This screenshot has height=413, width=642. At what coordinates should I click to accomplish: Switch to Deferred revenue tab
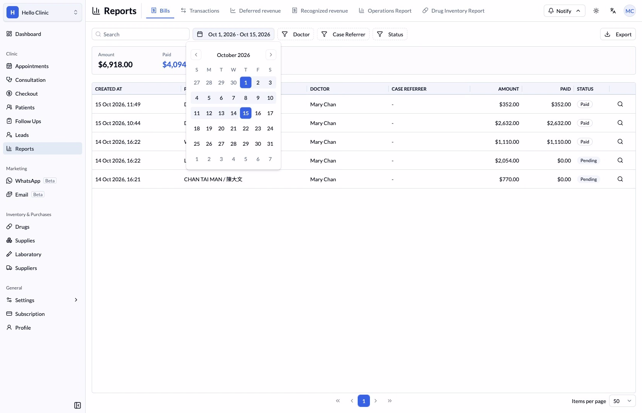tap(256, 11)
